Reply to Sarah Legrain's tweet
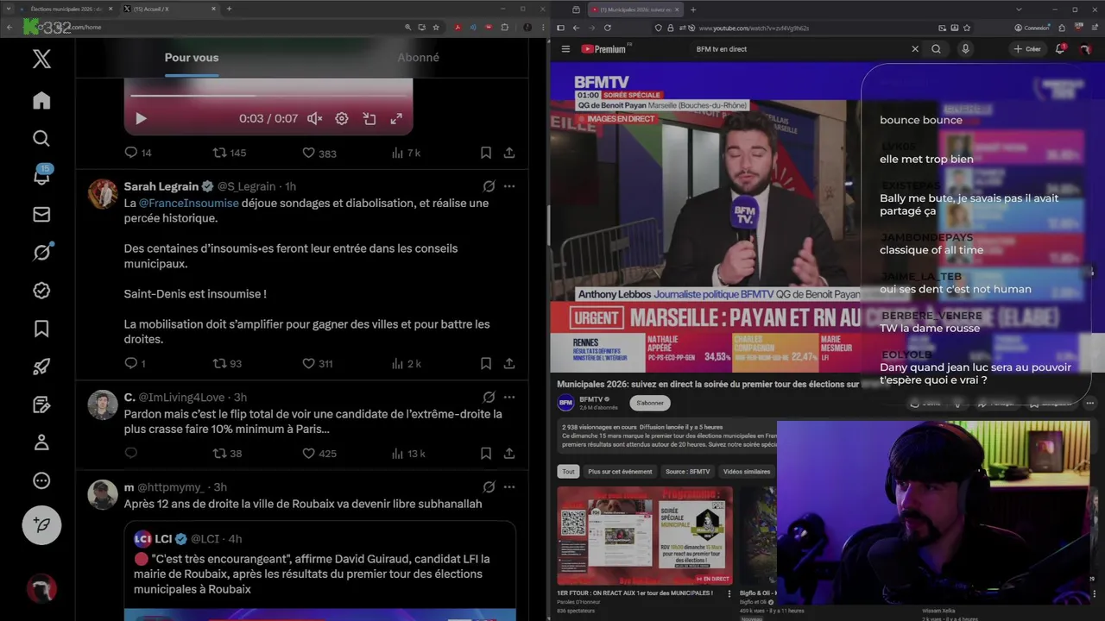1105x621 pixels. (135, 363)
